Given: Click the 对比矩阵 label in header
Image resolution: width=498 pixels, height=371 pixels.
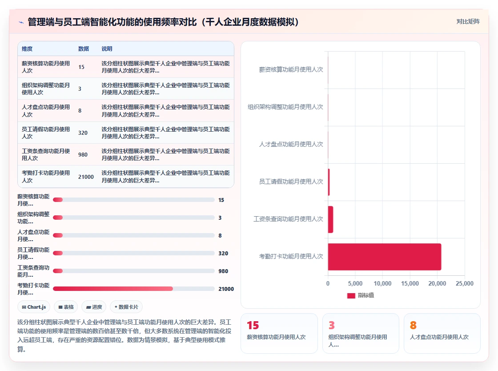Looking at the screenshot, I should pos(468,22).
